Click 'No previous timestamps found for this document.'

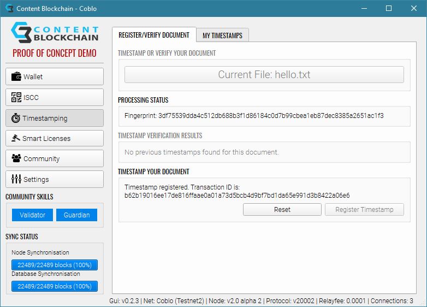[x=201, y=152]
